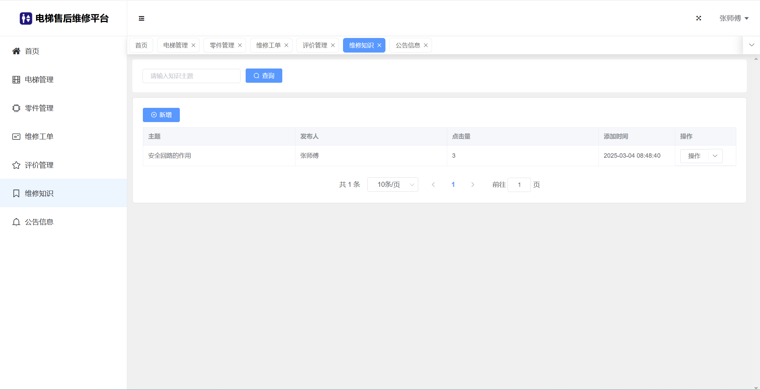Open the 10条/页 page size dropdown
Viewport: 760px width, 390px height.
click(x=393, y=184)
